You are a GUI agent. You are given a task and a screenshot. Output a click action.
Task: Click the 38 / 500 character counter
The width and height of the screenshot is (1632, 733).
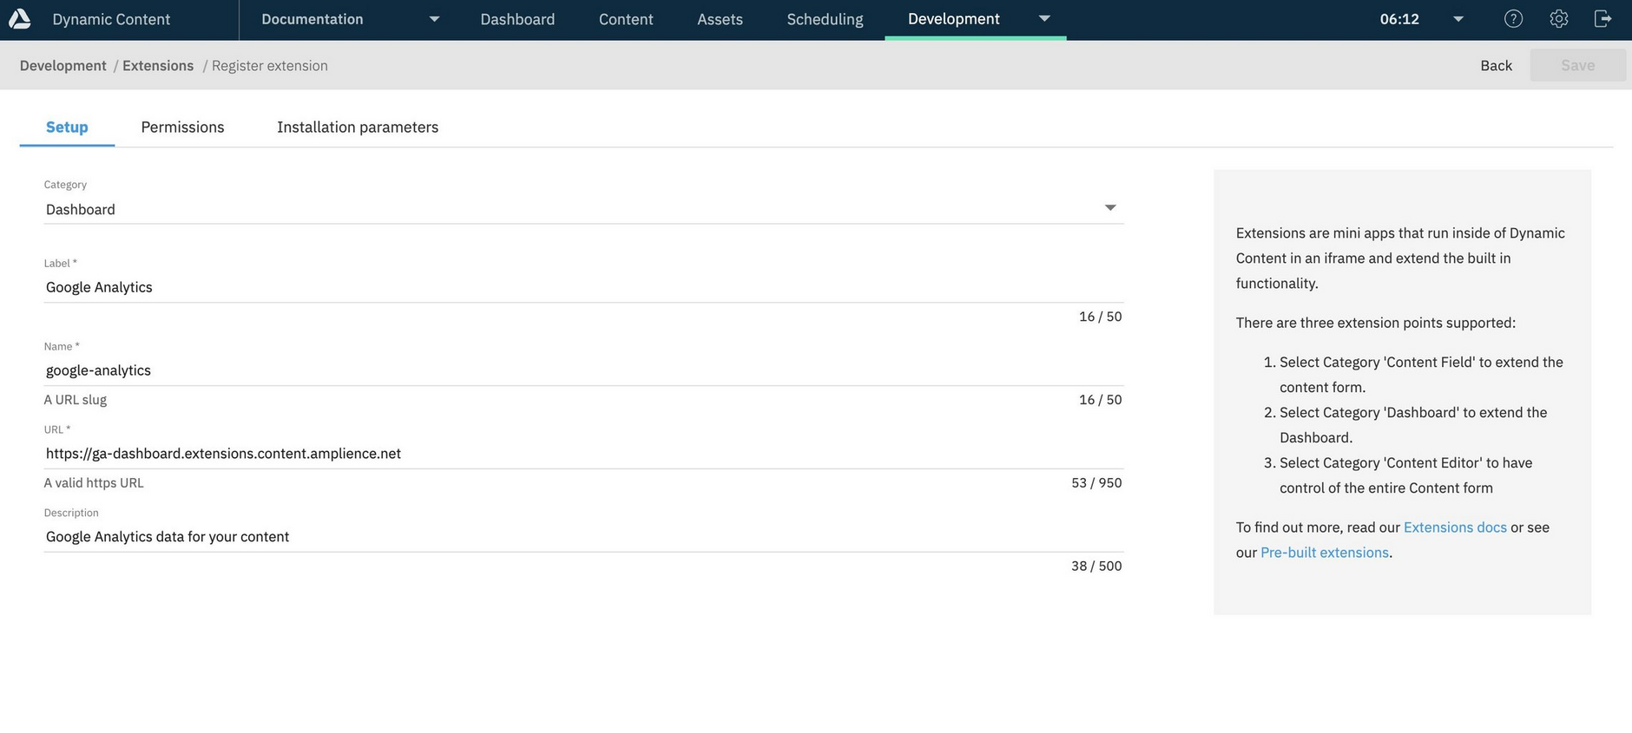pos(1096,566)
